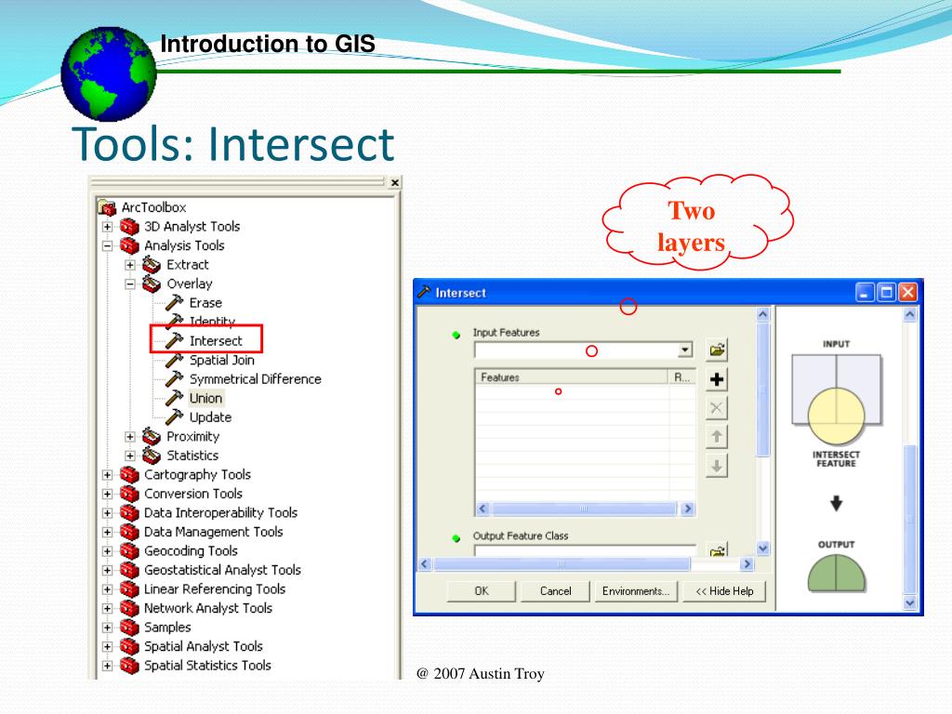Move feature down with the down arrow icon
Image resolution: width=952 pixels, height=714 pixels.
pos(717,467)
